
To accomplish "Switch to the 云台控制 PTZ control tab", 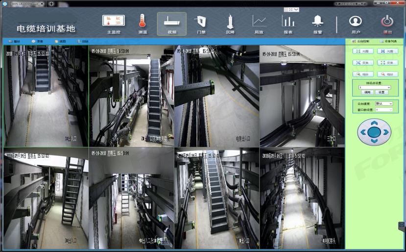I will [x=360, y=42].
